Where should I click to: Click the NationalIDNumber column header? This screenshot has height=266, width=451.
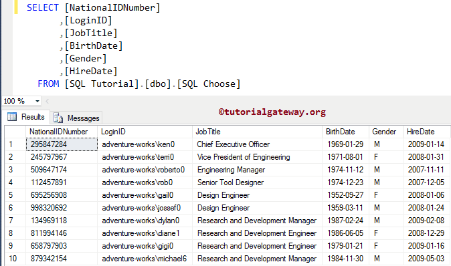62,132
